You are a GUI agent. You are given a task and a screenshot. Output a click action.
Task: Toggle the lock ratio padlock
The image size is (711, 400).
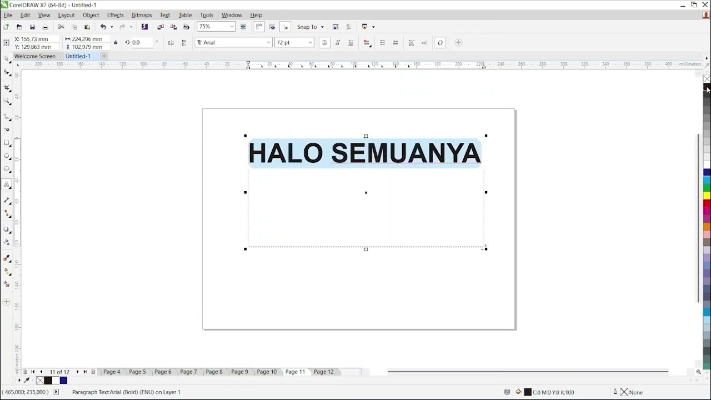(x=116, y=43)
